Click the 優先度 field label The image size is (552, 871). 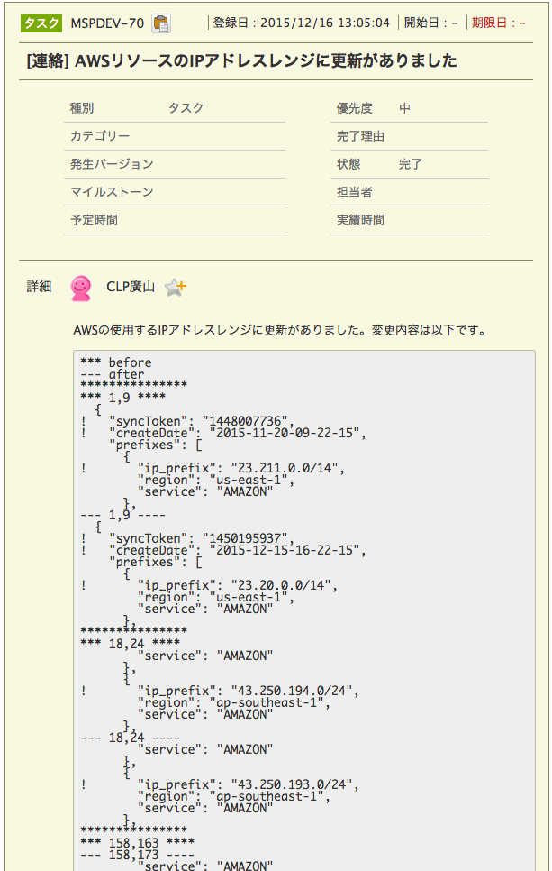355,108
